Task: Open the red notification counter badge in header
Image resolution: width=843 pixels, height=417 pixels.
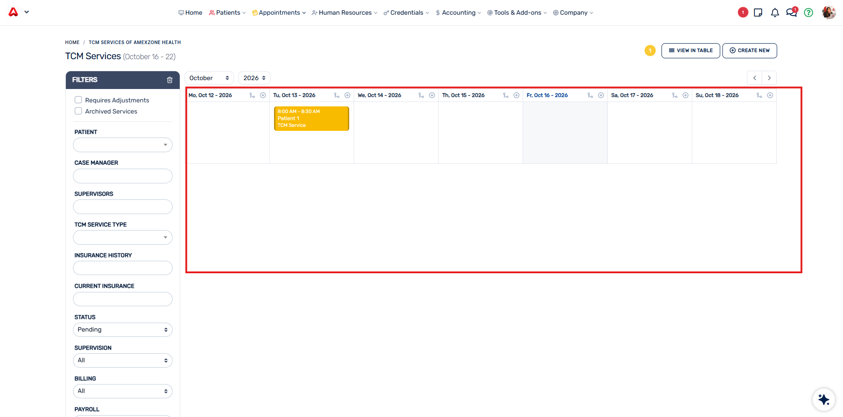Action: (742, 12)
